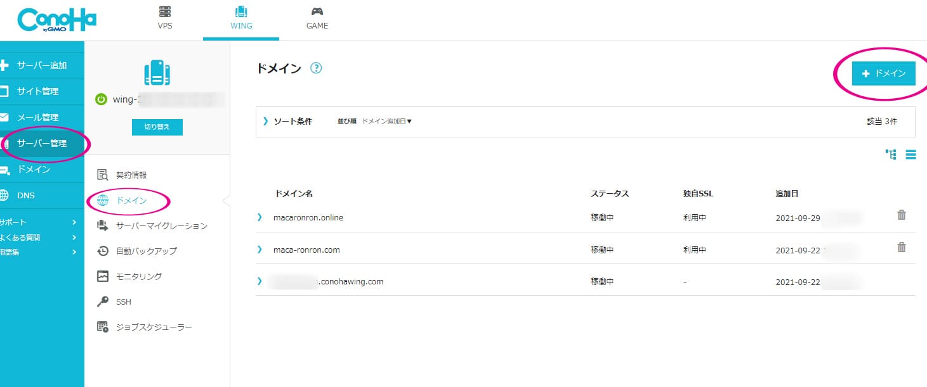Image resolution: width=927 pixels, height=387 pixels.
Task: Click the 契約情報 document icon
Action: 103,175
